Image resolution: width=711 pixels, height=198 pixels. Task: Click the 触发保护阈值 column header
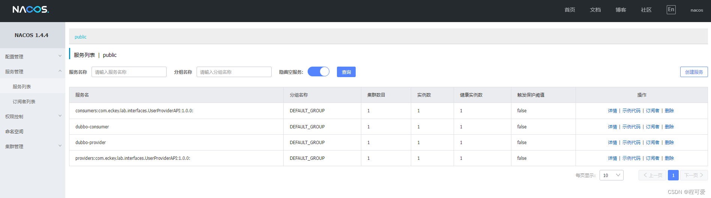[543, 95]
